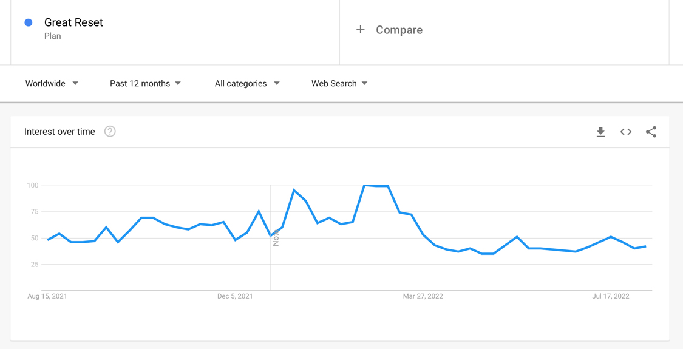Click the blue dot next to Great Reset

point(29,22)
